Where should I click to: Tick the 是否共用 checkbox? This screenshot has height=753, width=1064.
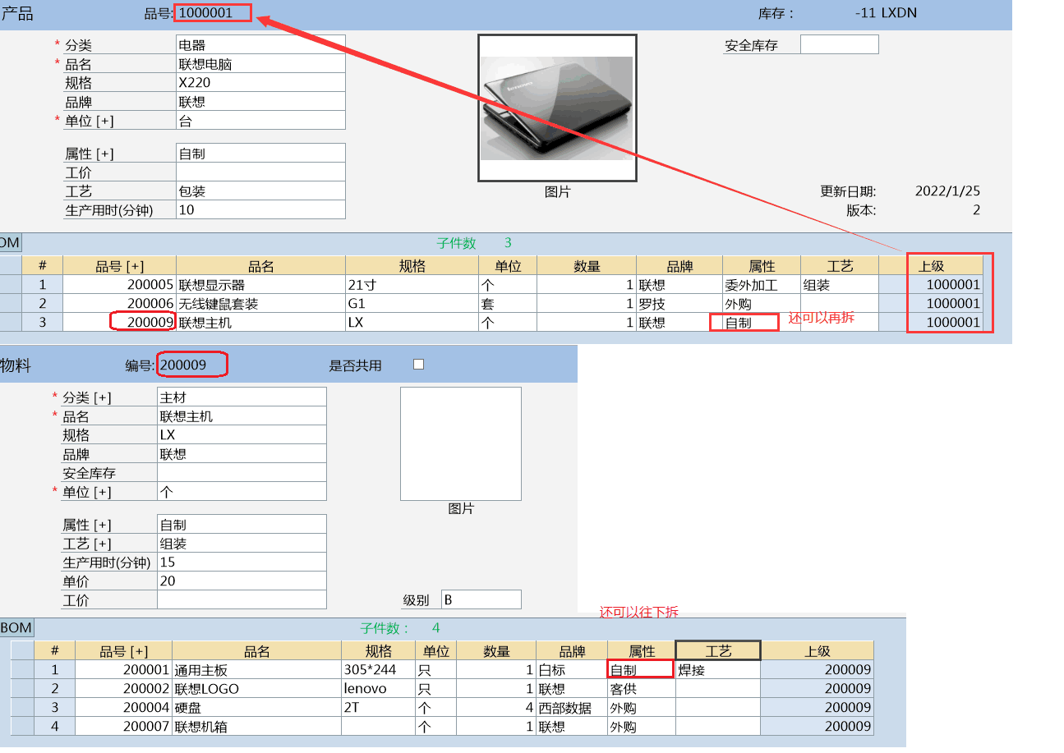pyautogui.click(x=418, y=365)
